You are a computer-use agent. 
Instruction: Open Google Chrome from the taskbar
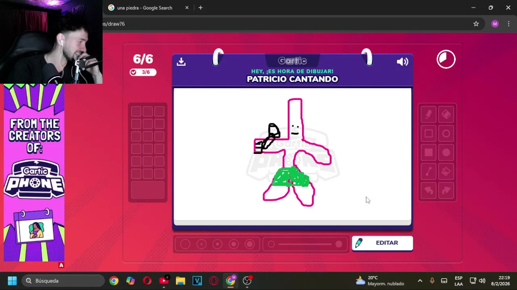pyautogui.click(x=114, y=281)
